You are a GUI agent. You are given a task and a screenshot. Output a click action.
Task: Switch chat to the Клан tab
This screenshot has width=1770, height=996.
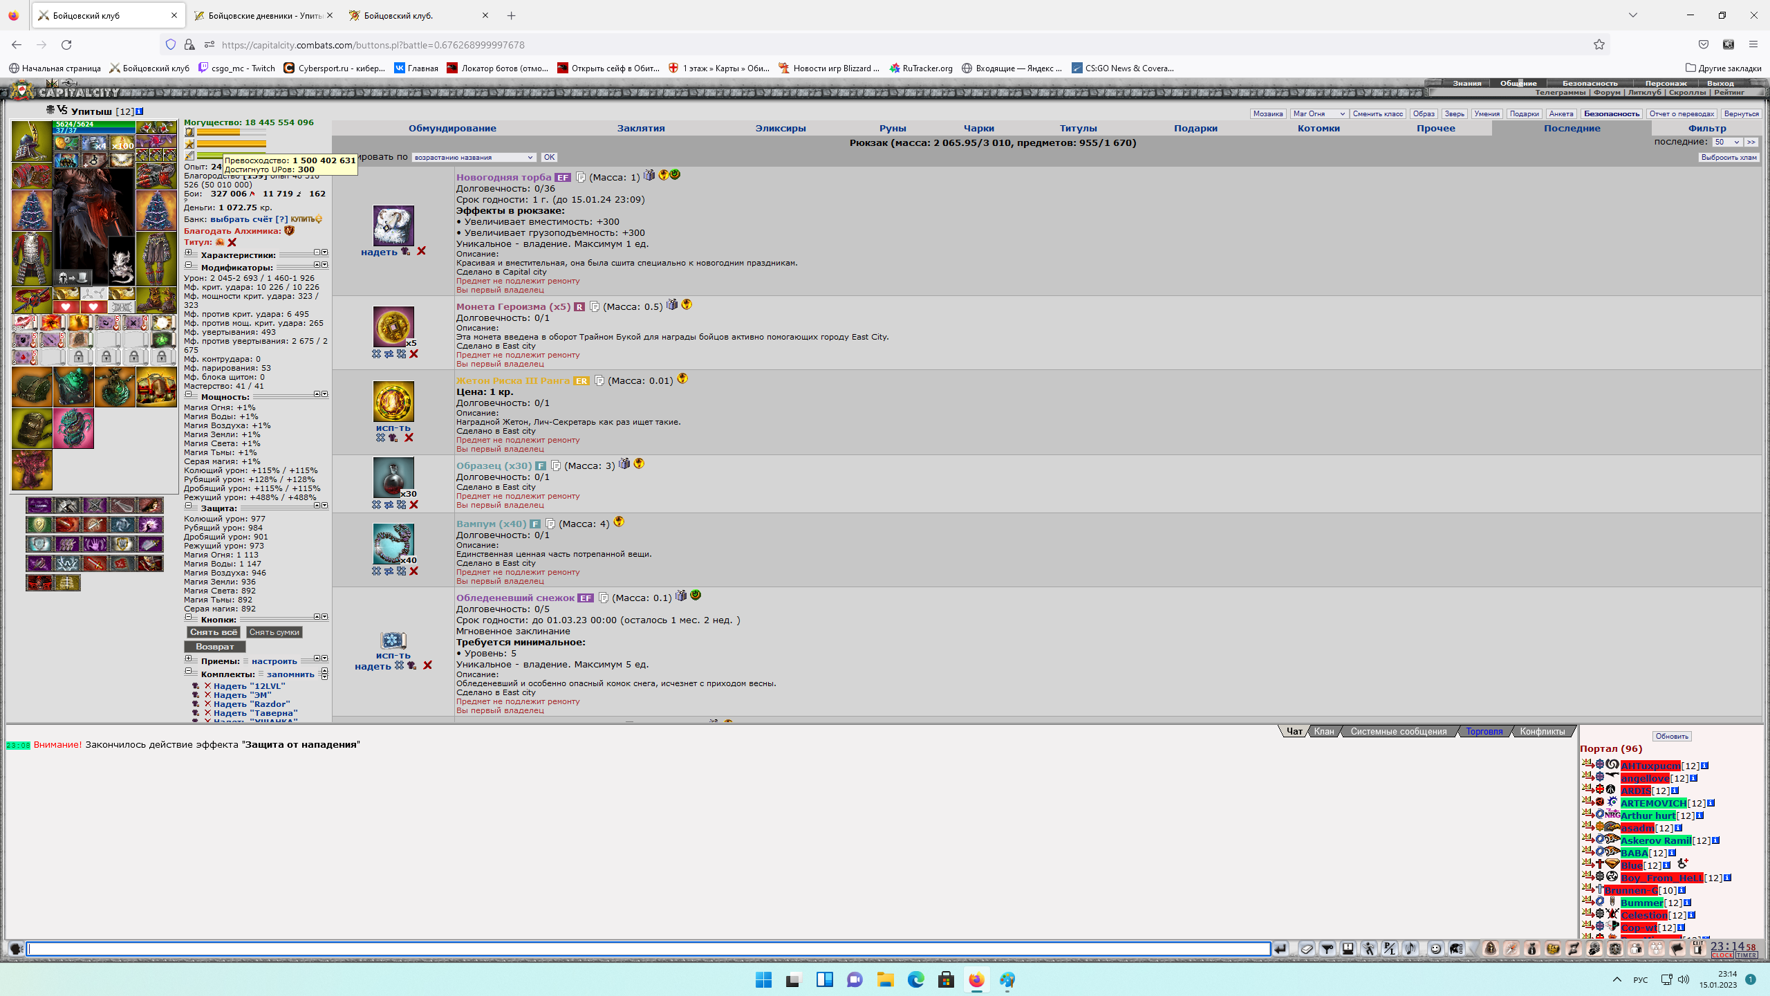pos(1324,732)
